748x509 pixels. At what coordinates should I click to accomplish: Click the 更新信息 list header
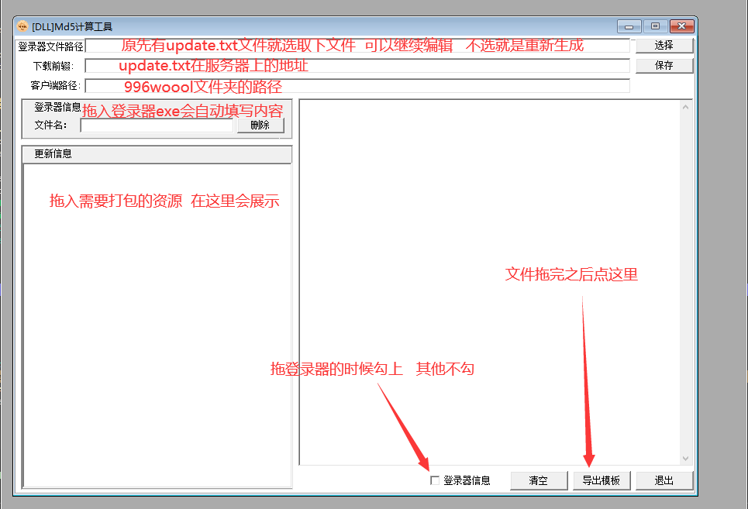click(x=157, y=154)
